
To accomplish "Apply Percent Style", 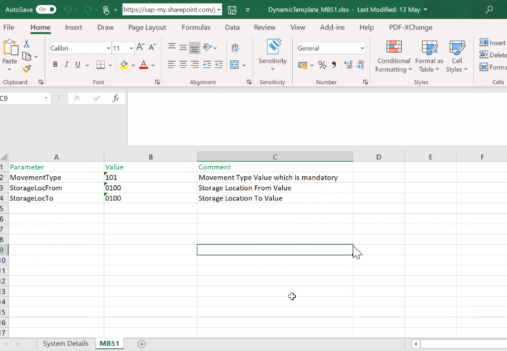I will coord(322,65).
